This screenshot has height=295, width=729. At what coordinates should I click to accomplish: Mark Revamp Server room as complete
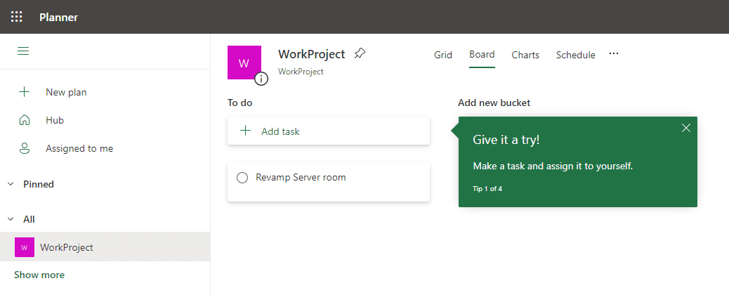tap(242, 178)
